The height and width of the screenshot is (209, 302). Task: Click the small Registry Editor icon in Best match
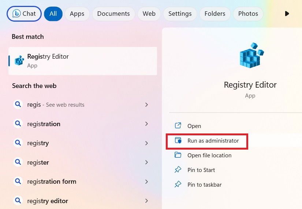tap(19, 60)
